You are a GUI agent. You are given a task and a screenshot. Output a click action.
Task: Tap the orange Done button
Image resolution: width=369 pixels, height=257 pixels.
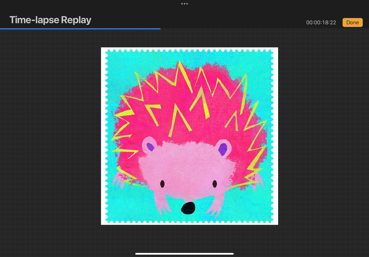[x=352, y=22]
